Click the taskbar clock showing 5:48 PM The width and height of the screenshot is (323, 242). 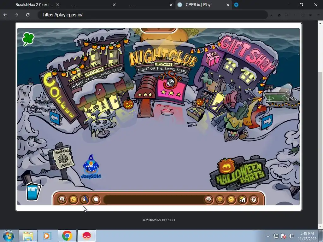pos(307,236)
